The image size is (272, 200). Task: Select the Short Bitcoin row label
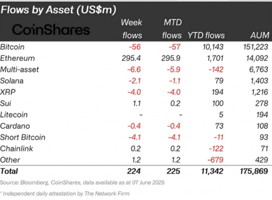tap(23, 137)
